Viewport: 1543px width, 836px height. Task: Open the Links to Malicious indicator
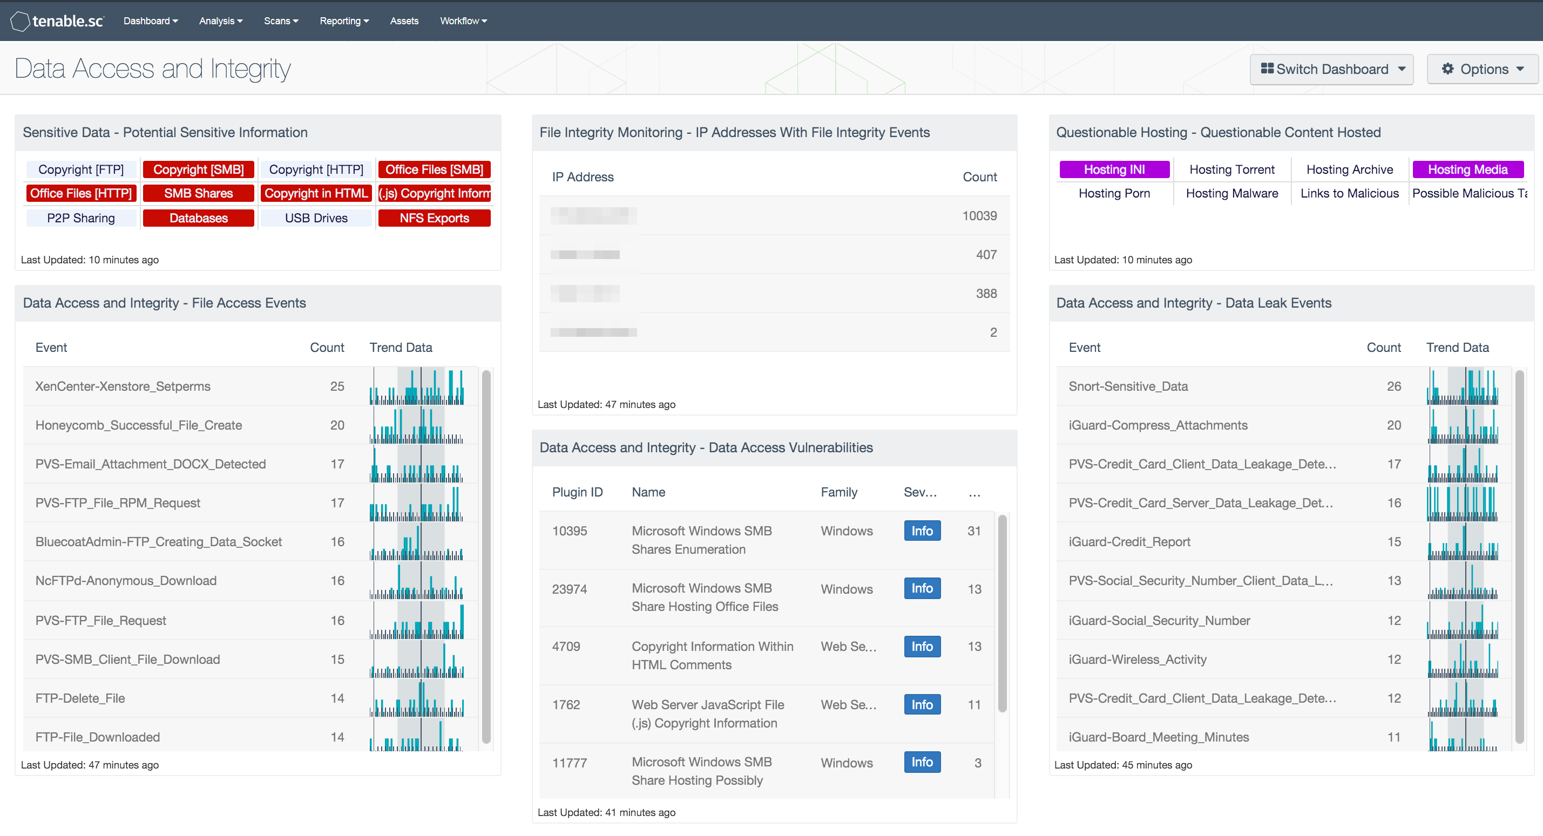[1350, 193]
